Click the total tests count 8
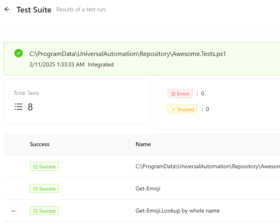This screenshot has width=280, height=223. (30, 107)
